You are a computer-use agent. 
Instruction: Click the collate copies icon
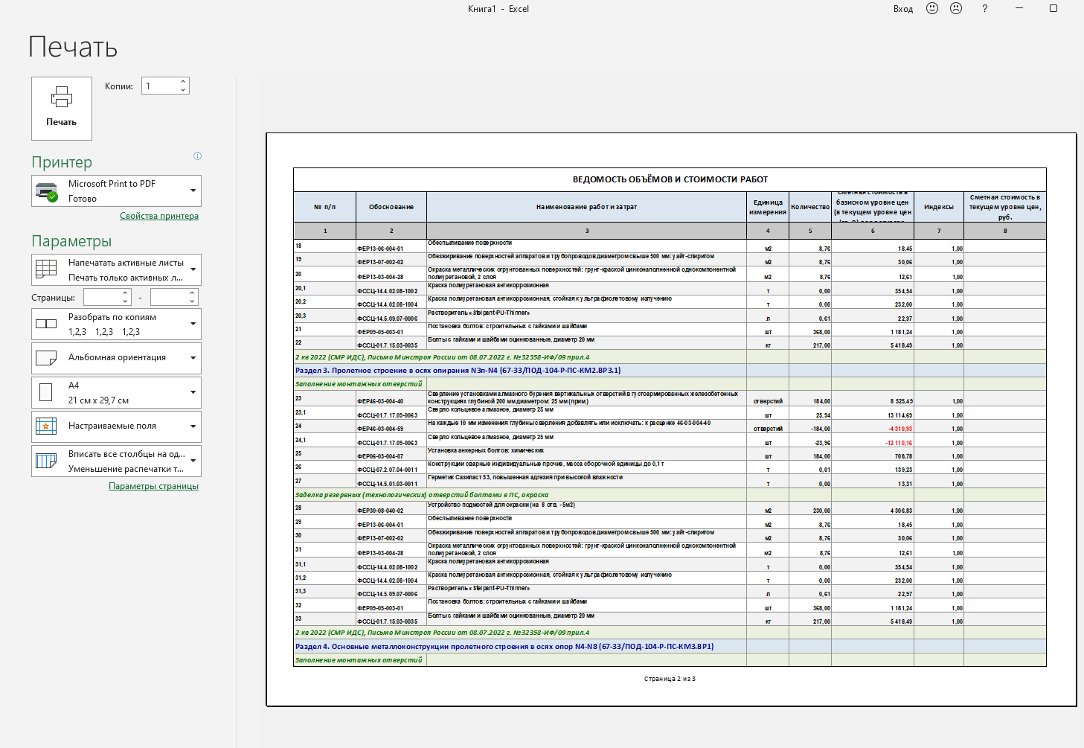(x=46, y=324)
